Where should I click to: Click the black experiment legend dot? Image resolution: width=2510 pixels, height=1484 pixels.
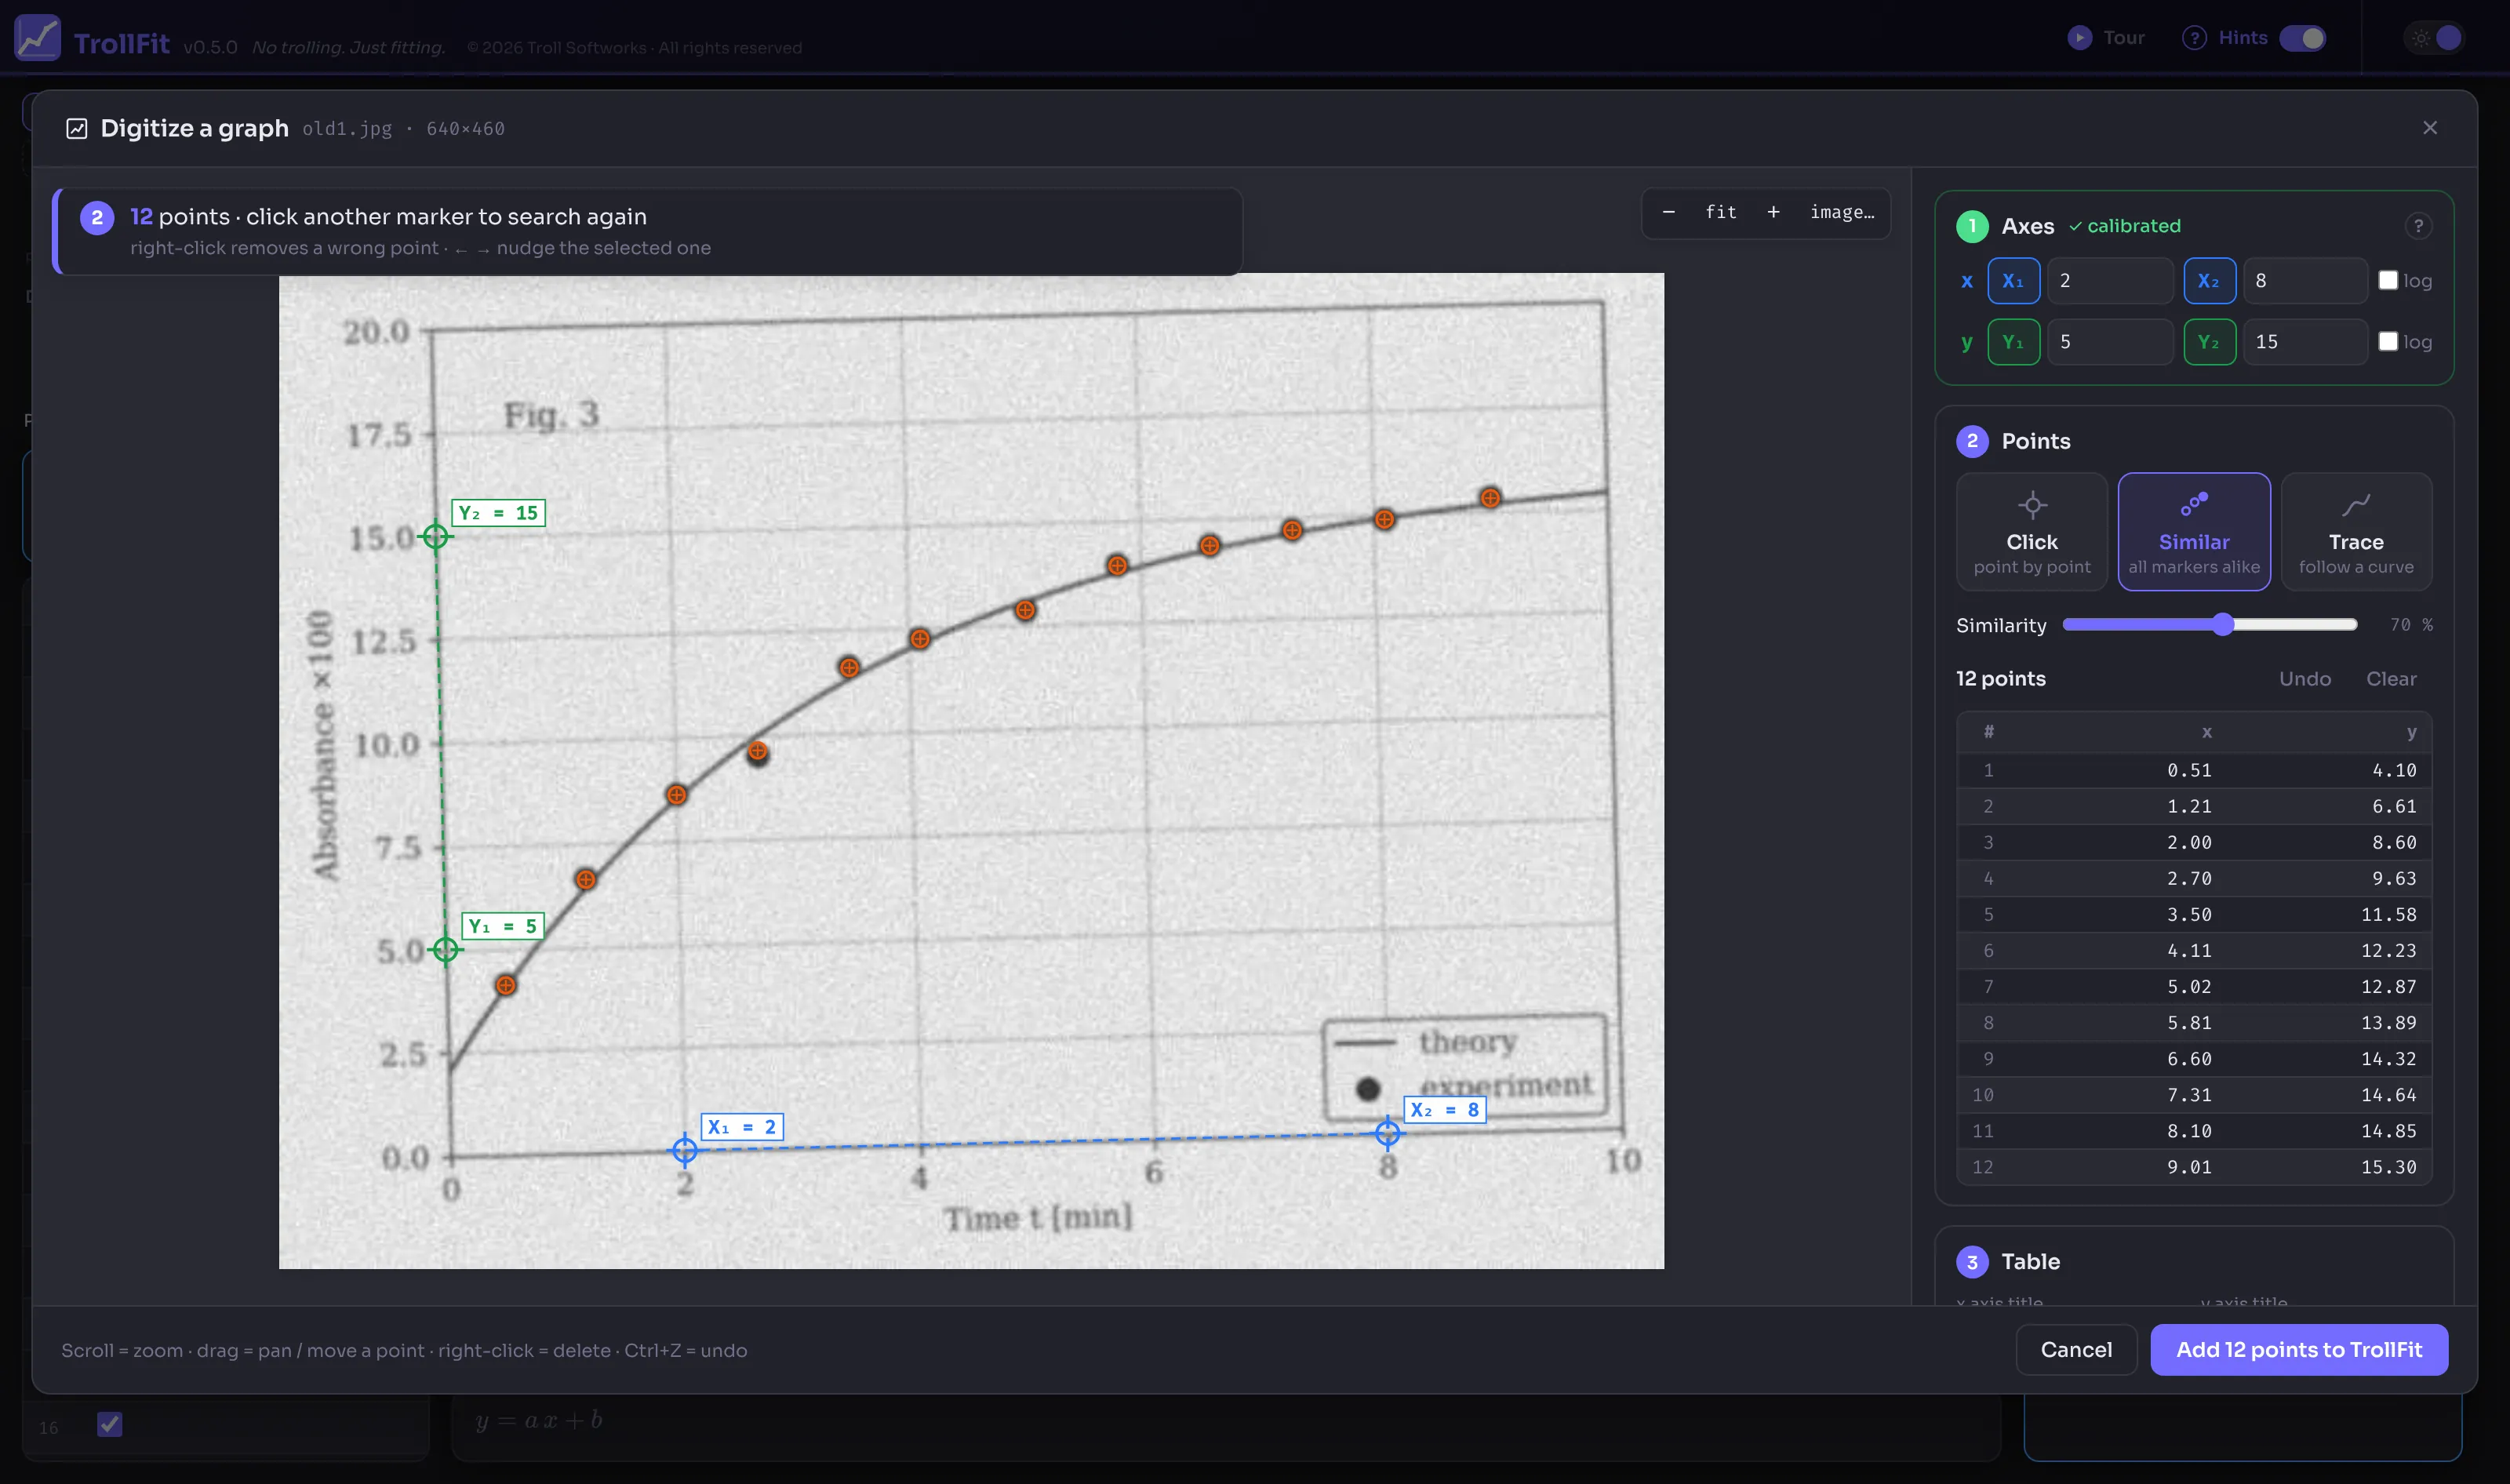tap(1369, 1089)
